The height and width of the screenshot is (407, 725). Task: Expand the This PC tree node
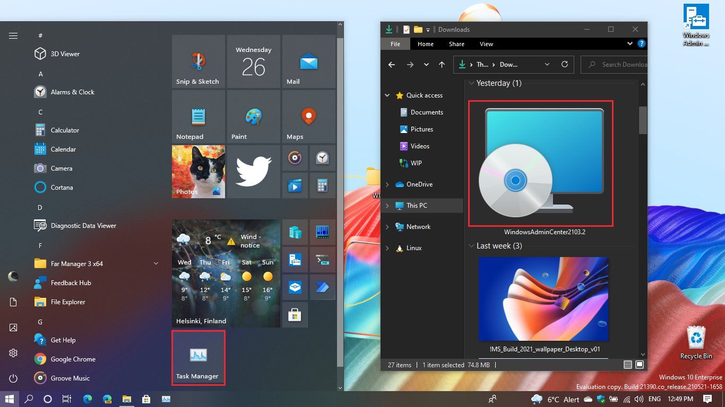(387, 206)
